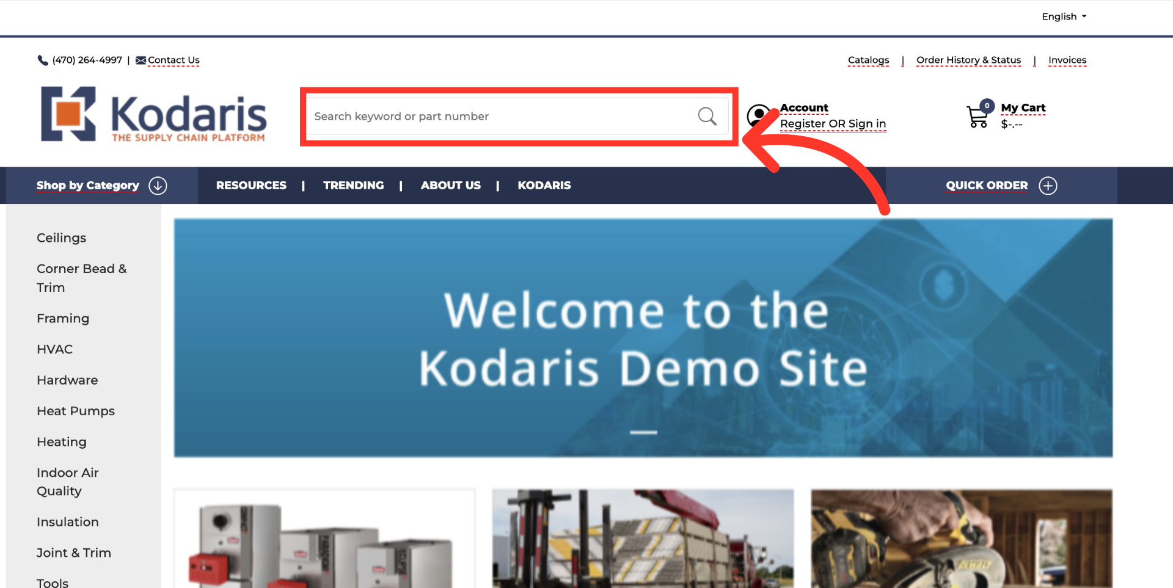Select the Indoor Air Quality category

(67, 482)
